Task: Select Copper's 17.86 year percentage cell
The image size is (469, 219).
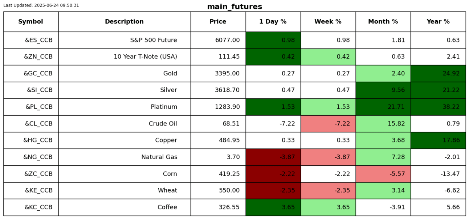Action: tap(438, 140)
